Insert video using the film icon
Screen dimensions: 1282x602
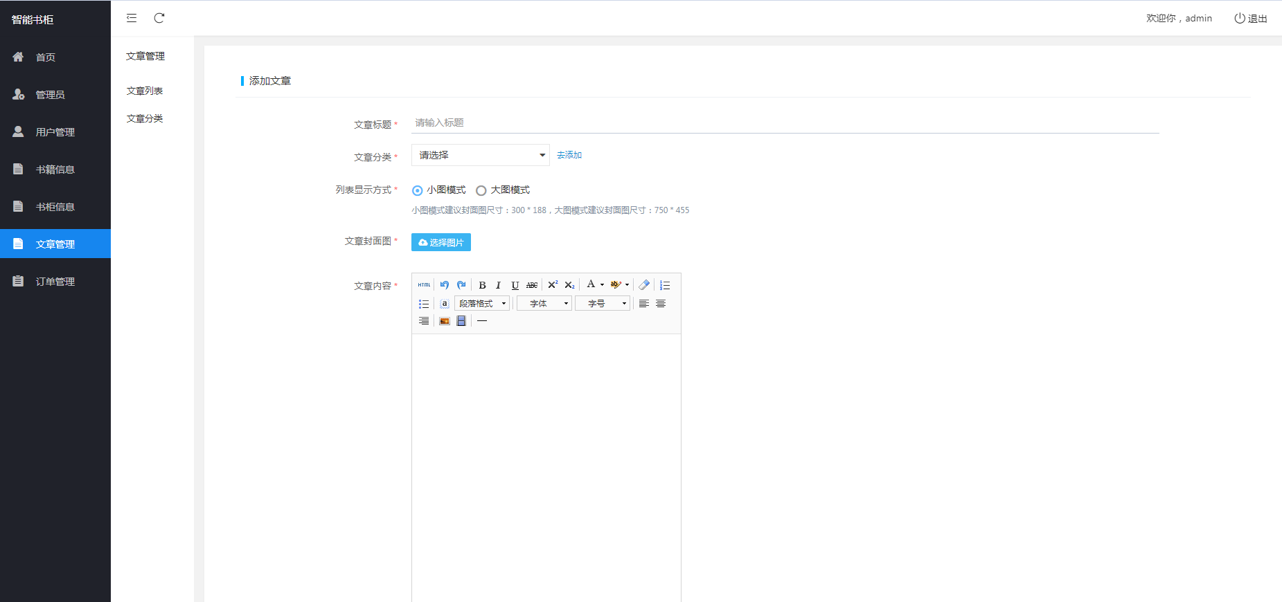click(461, 321)
